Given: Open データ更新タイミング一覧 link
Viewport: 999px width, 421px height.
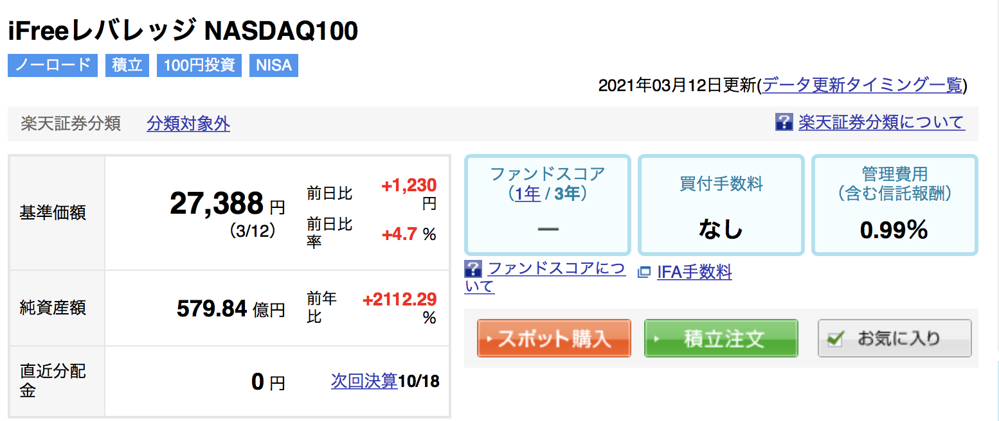Looking at the screenshot, I should 863,85.
